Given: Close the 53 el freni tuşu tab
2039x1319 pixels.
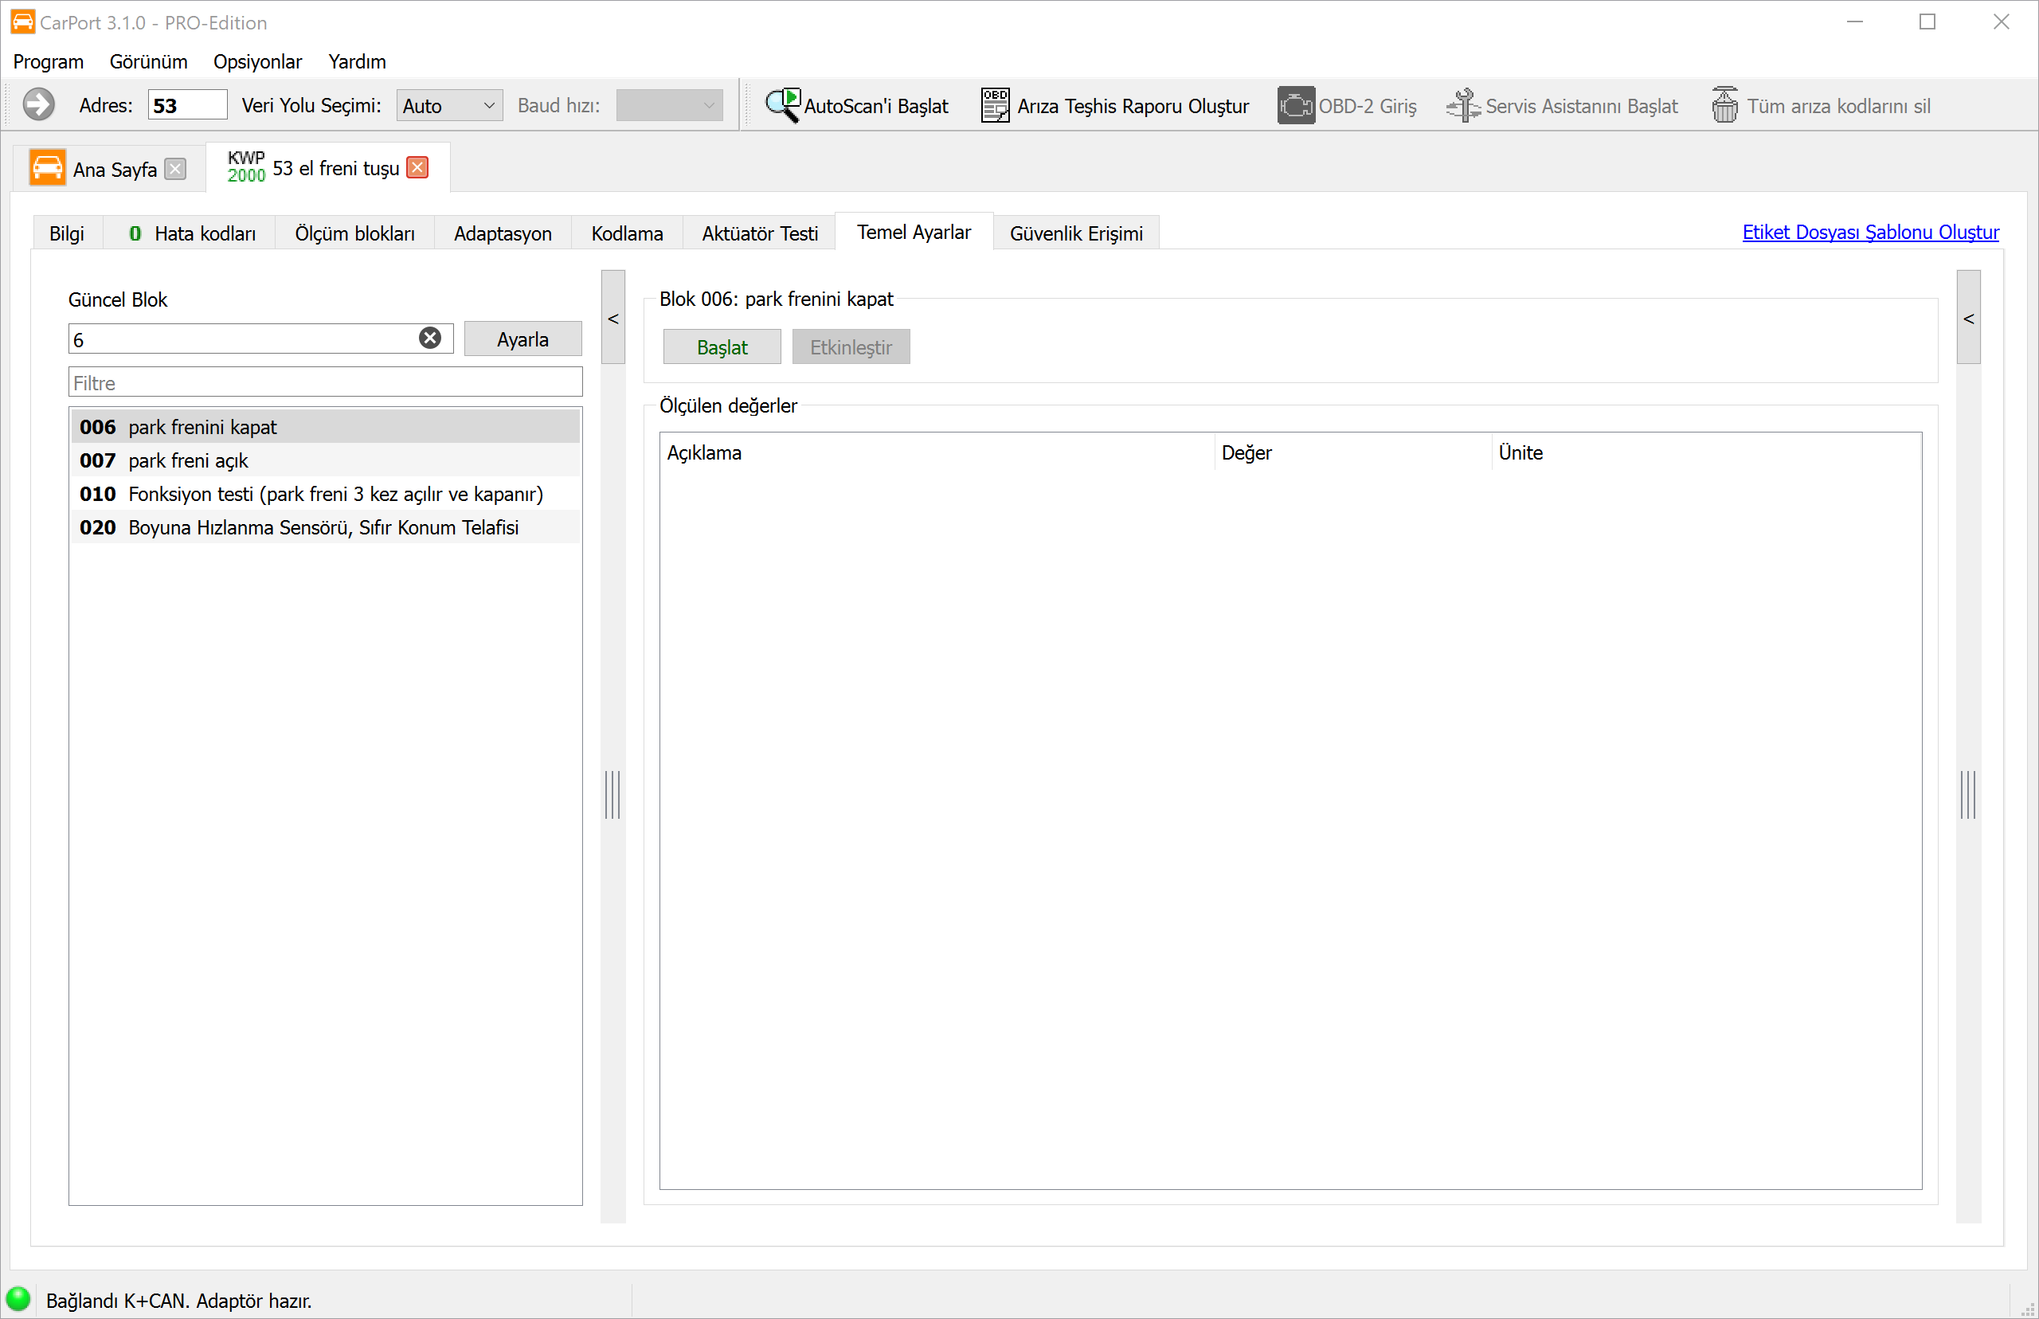Looking at the screenshot, I should tap(418, 167).
